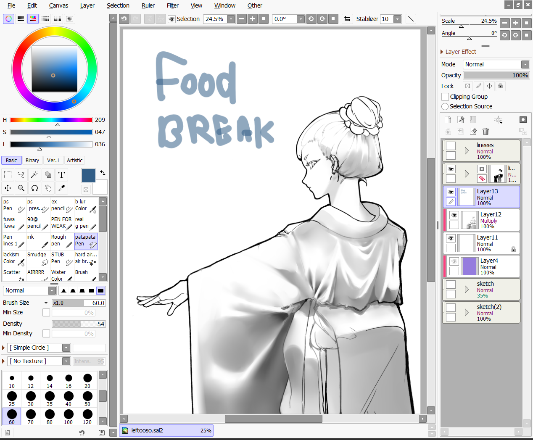Select the rectangular selection tool
The height and width of the screenshot is (440, 533).
pos(8,175)
